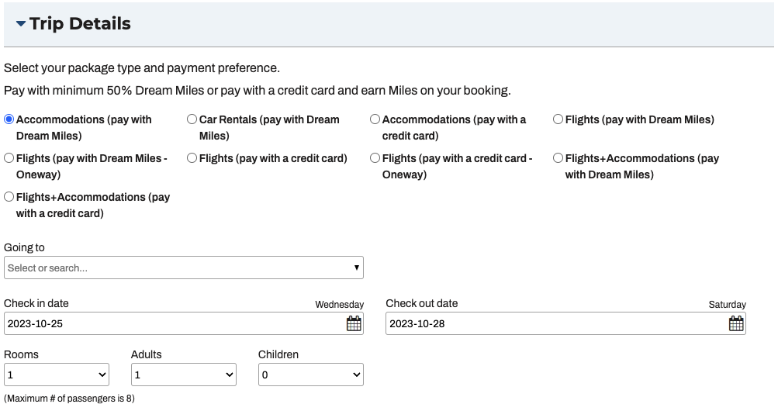Select Accommodations (pay with Dream Miles) option
Image resolution: width=778 pixels, height=404 pixels.
[x=9, y=119]
